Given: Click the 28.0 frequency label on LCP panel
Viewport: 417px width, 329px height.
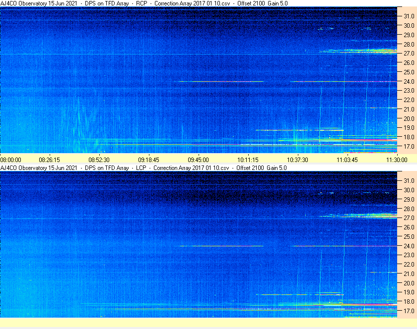Looking at the screenshot, I should click(409, 209).
